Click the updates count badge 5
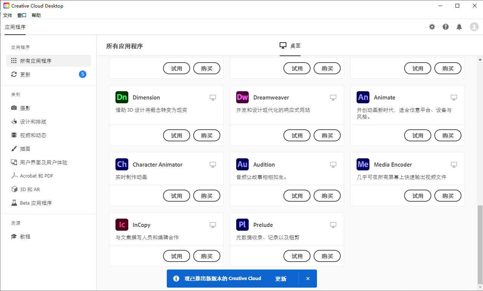The width and height of the screenshot is (483, 291). pos(83,74)
